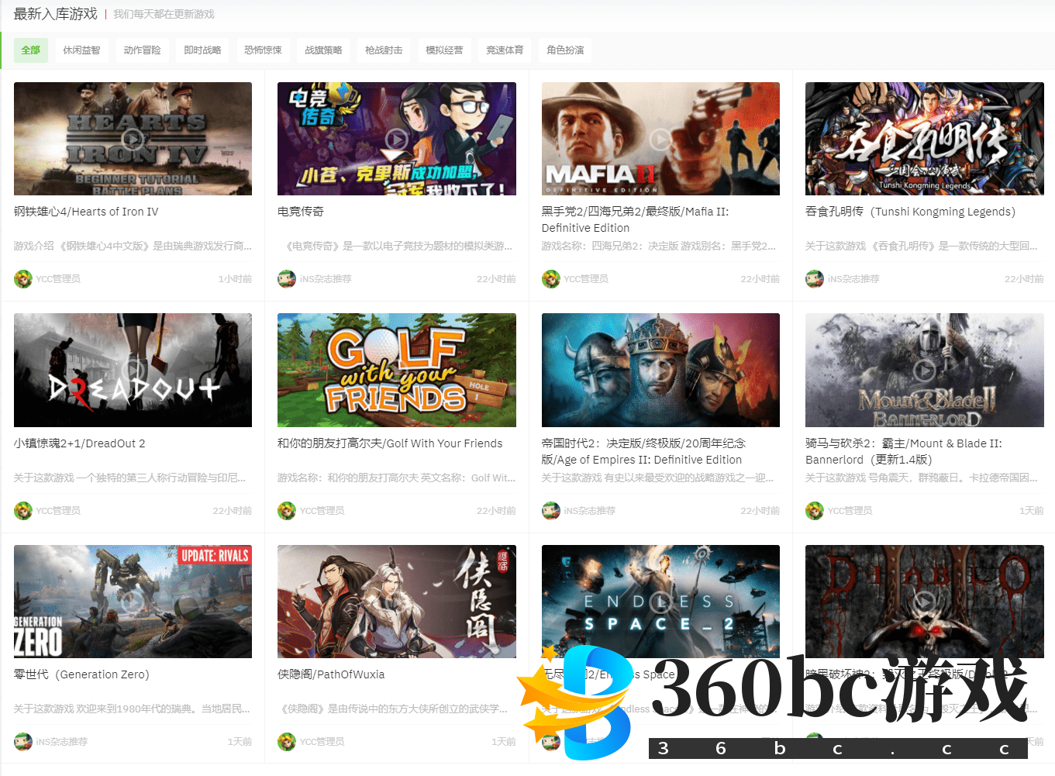The image size is (1055, 776).
Task: Filter the list by 角色扮演
Action: coord(565,50)
